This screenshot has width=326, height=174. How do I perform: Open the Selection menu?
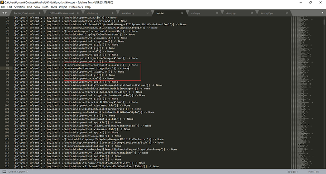pos(19,7)
